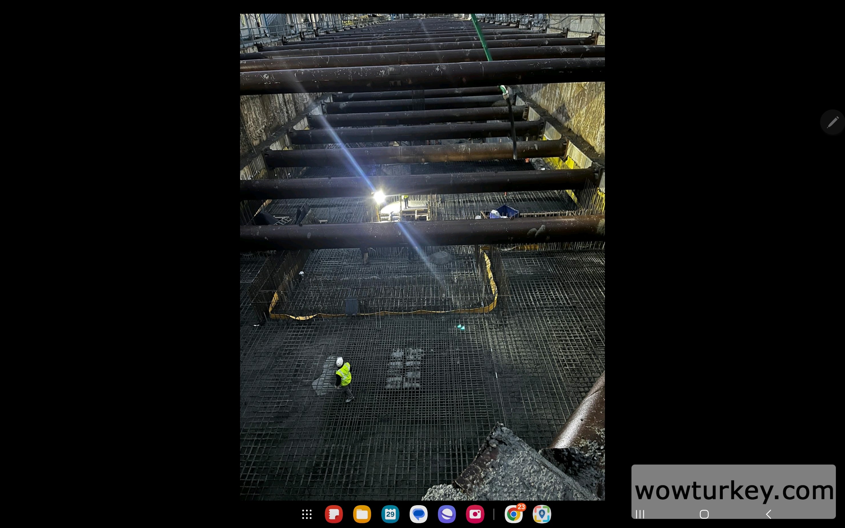
Task: Click the wowturkey.com watermark
Action: click(x=733, y=490)
